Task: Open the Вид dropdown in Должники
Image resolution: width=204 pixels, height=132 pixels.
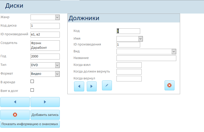Action: point(174,52)
